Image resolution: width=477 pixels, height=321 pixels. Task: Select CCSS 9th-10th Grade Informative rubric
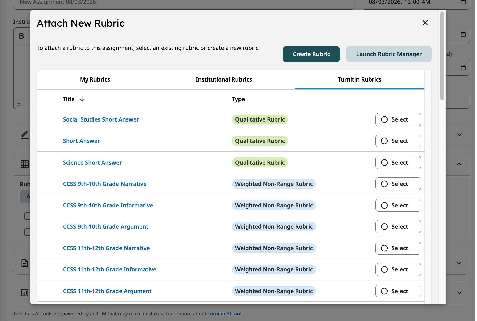[398, 205]
